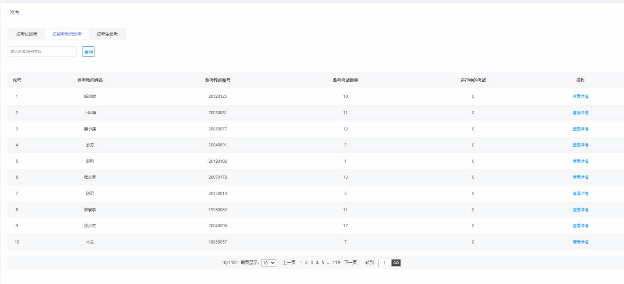Click the 转到 page number input

coord(384,263)
